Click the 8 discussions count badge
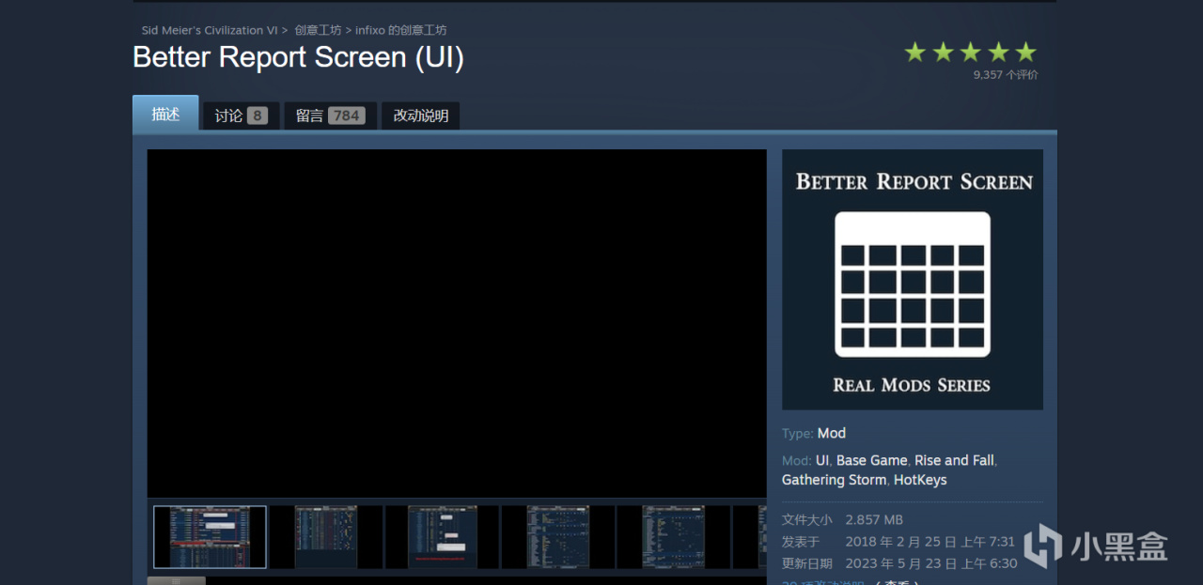 258,115
